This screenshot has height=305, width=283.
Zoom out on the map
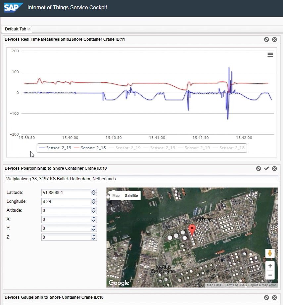pyautogui.click(x=270, y=275)
